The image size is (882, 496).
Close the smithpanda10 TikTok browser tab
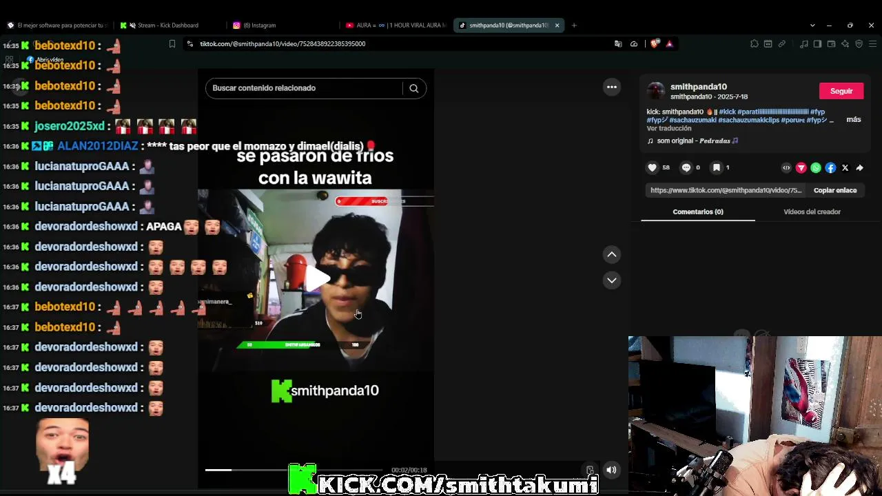pos(557,25)
